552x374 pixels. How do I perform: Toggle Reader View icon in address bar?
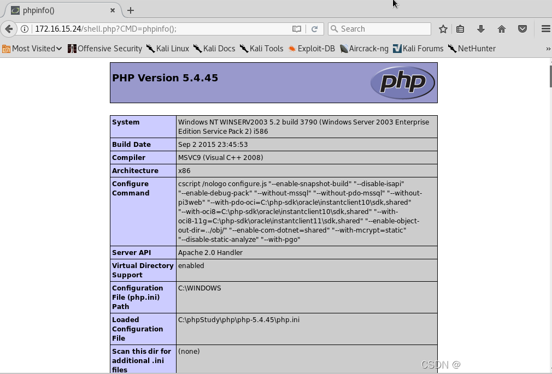(297, 29)
